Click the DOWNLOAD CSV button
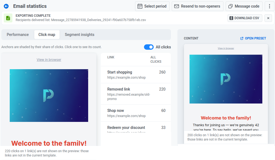The image size is (275, 160). pos(245,18)
